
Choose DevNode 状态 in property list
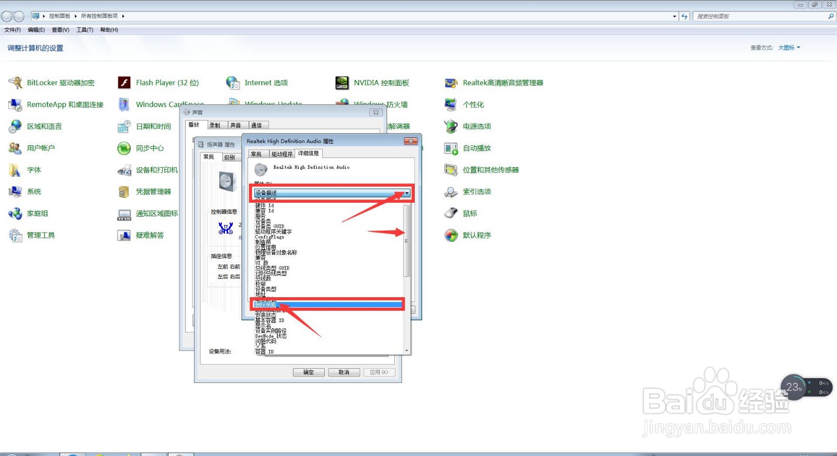271,336
